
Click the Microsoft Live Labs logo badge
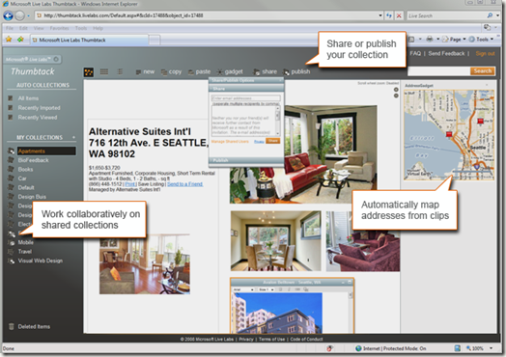tap(33, 59)
